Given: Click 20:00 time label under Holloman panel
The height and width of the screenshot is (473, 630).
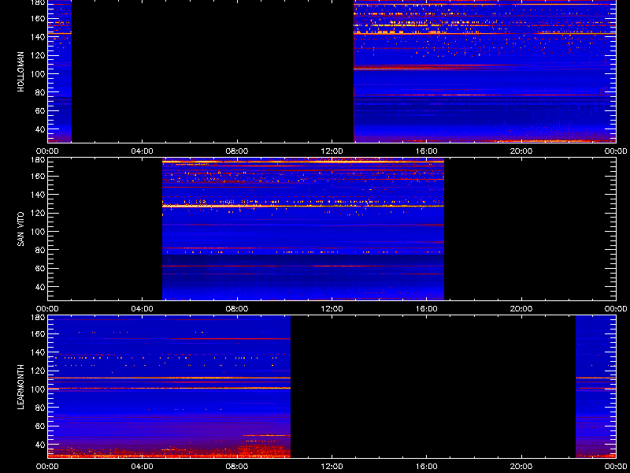Looking at the screenshot, I should 521,151.
